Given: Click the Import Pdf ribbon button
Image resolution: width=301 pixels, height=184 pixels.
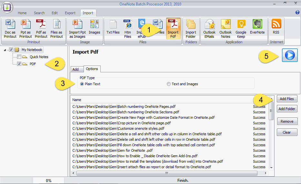Looking at the screenshot, I should 173,29.
